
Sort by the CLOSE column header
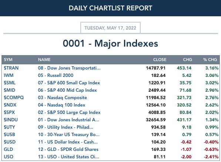pos(160,60)
